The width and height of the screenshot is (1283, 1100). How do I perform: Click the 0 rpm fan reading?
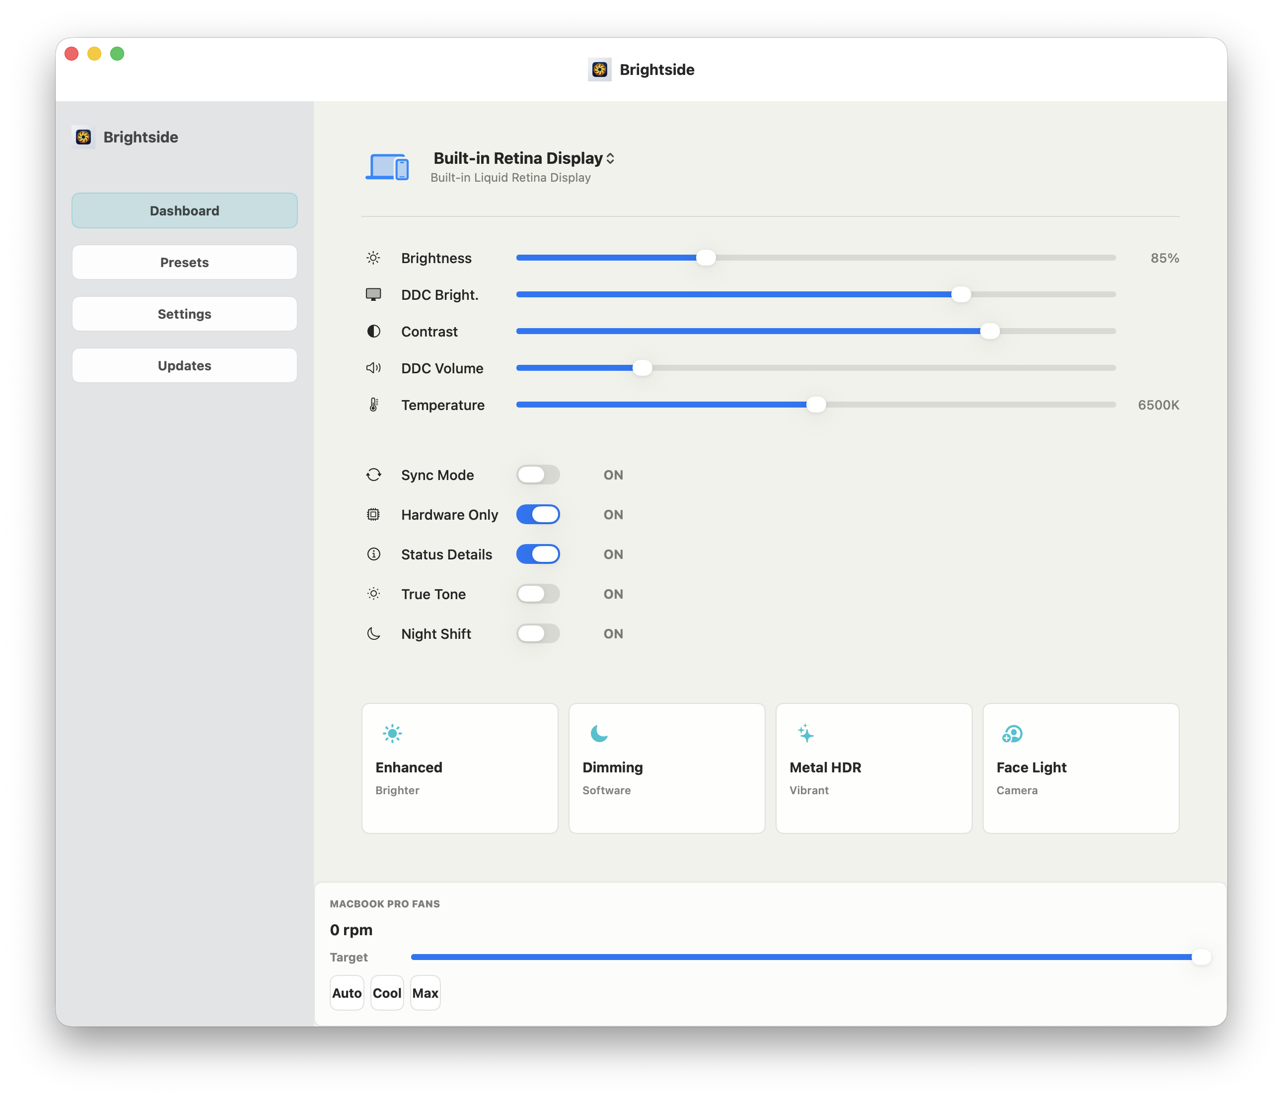pos(351,930)
